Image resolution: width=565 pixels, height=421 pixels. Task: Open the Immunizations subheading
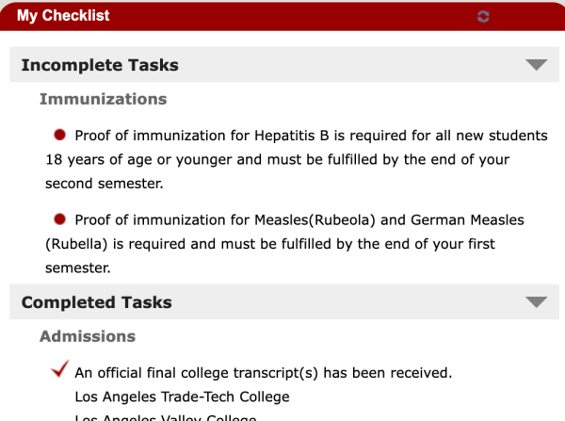coord(103,99)
